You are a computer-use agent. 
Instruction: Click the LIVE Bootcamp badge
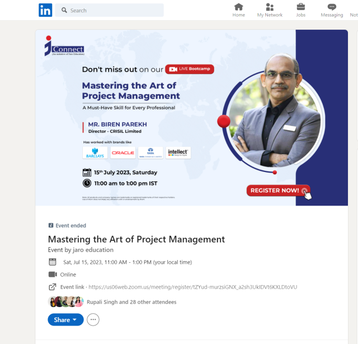click(190, 69)
